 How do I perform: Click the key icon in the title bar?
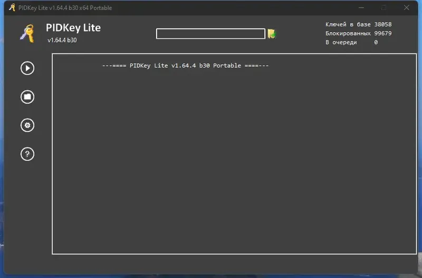point(12,7)
